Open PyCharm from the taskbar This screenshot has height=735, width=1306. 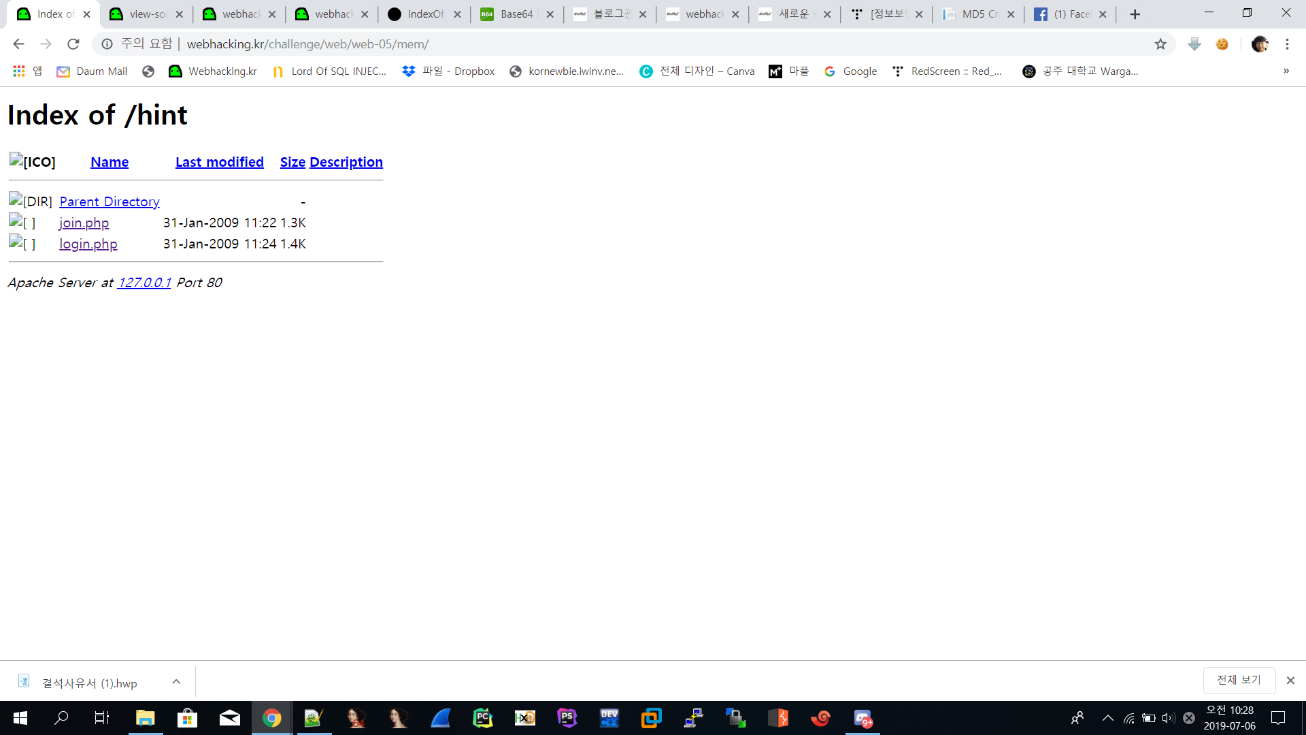pos(482,718)
